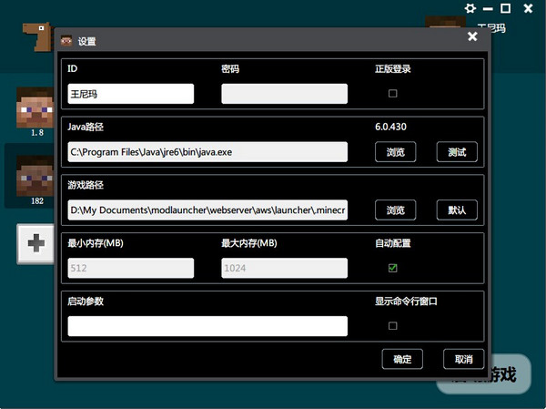Close the main launcher window
The width and height of the screenshot is (546, 409).
(528, 8)
